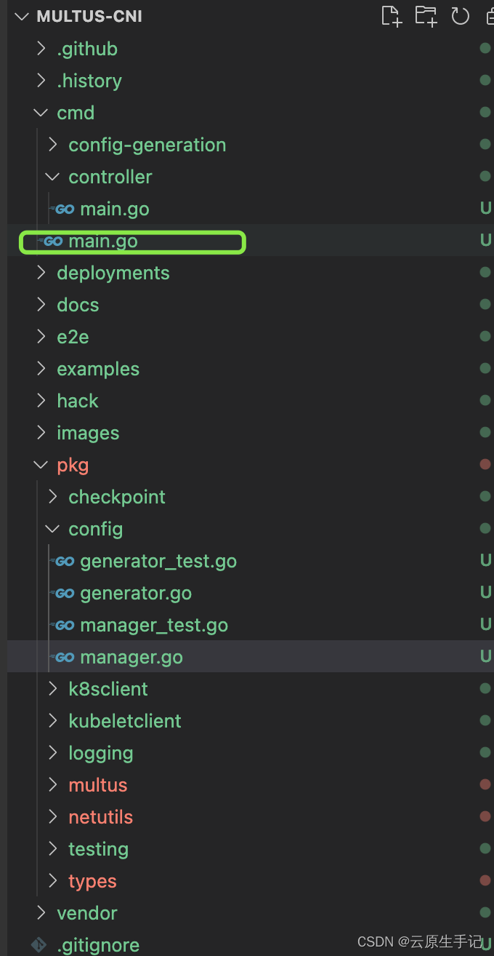Click Go file icon beside generator_test.go
This screenshot has width=494, height=956.
point(65,561)
